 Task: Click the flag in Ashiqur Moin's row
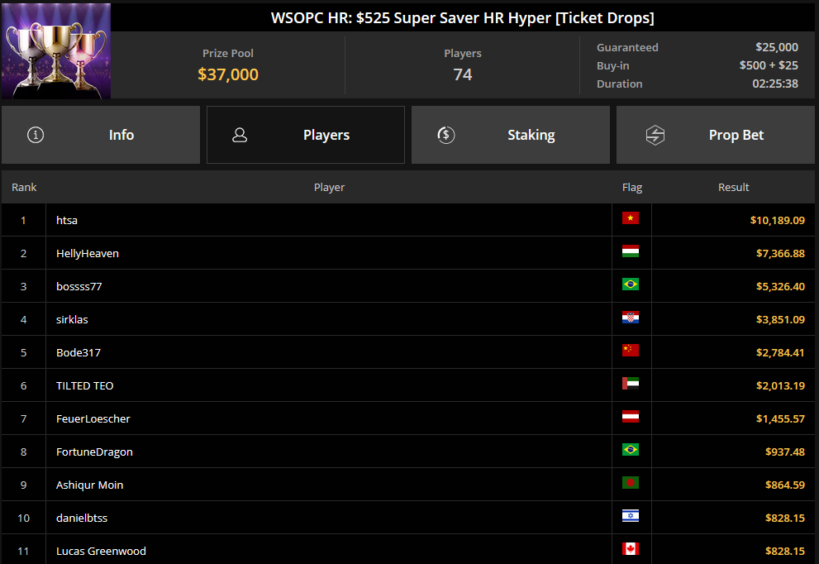click(631, 483)
